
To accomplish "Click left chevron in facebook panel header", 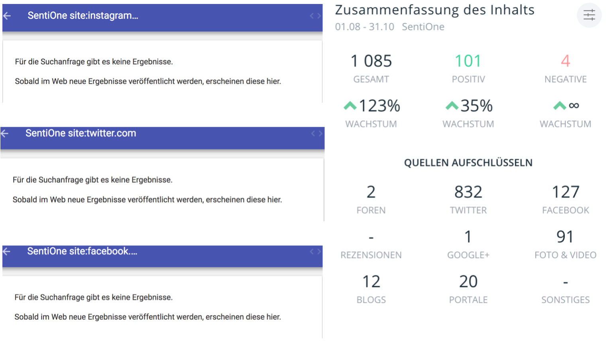I will click(312, 251).
